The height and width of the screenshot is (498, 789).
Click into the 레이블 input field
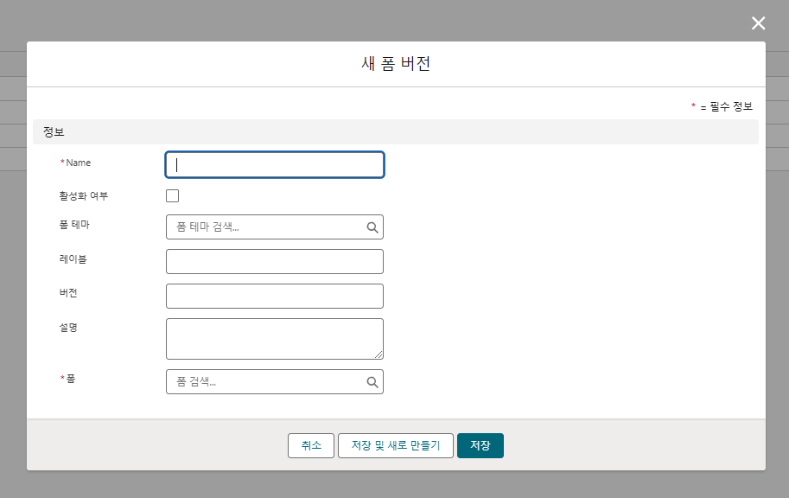click(274, 262)
